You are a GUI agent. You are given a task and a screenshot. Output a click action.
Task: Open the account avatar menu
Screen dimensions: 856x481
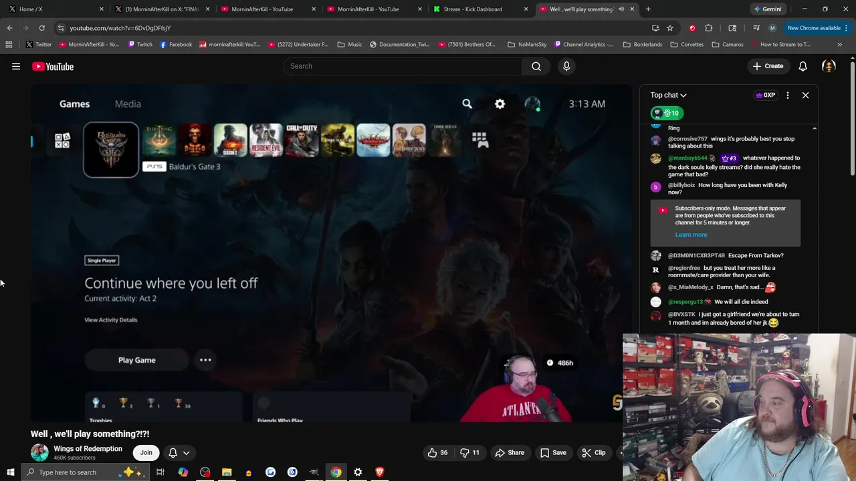click(x=829, y=66)
